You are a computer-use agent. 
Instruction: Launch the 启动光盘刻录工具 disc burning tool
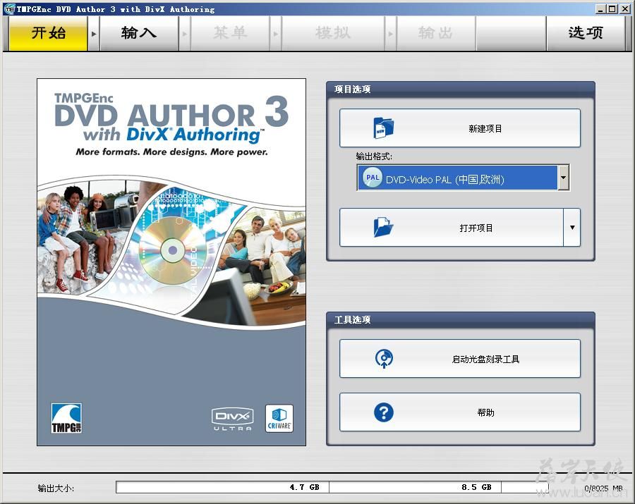click(x=459, y=358)
